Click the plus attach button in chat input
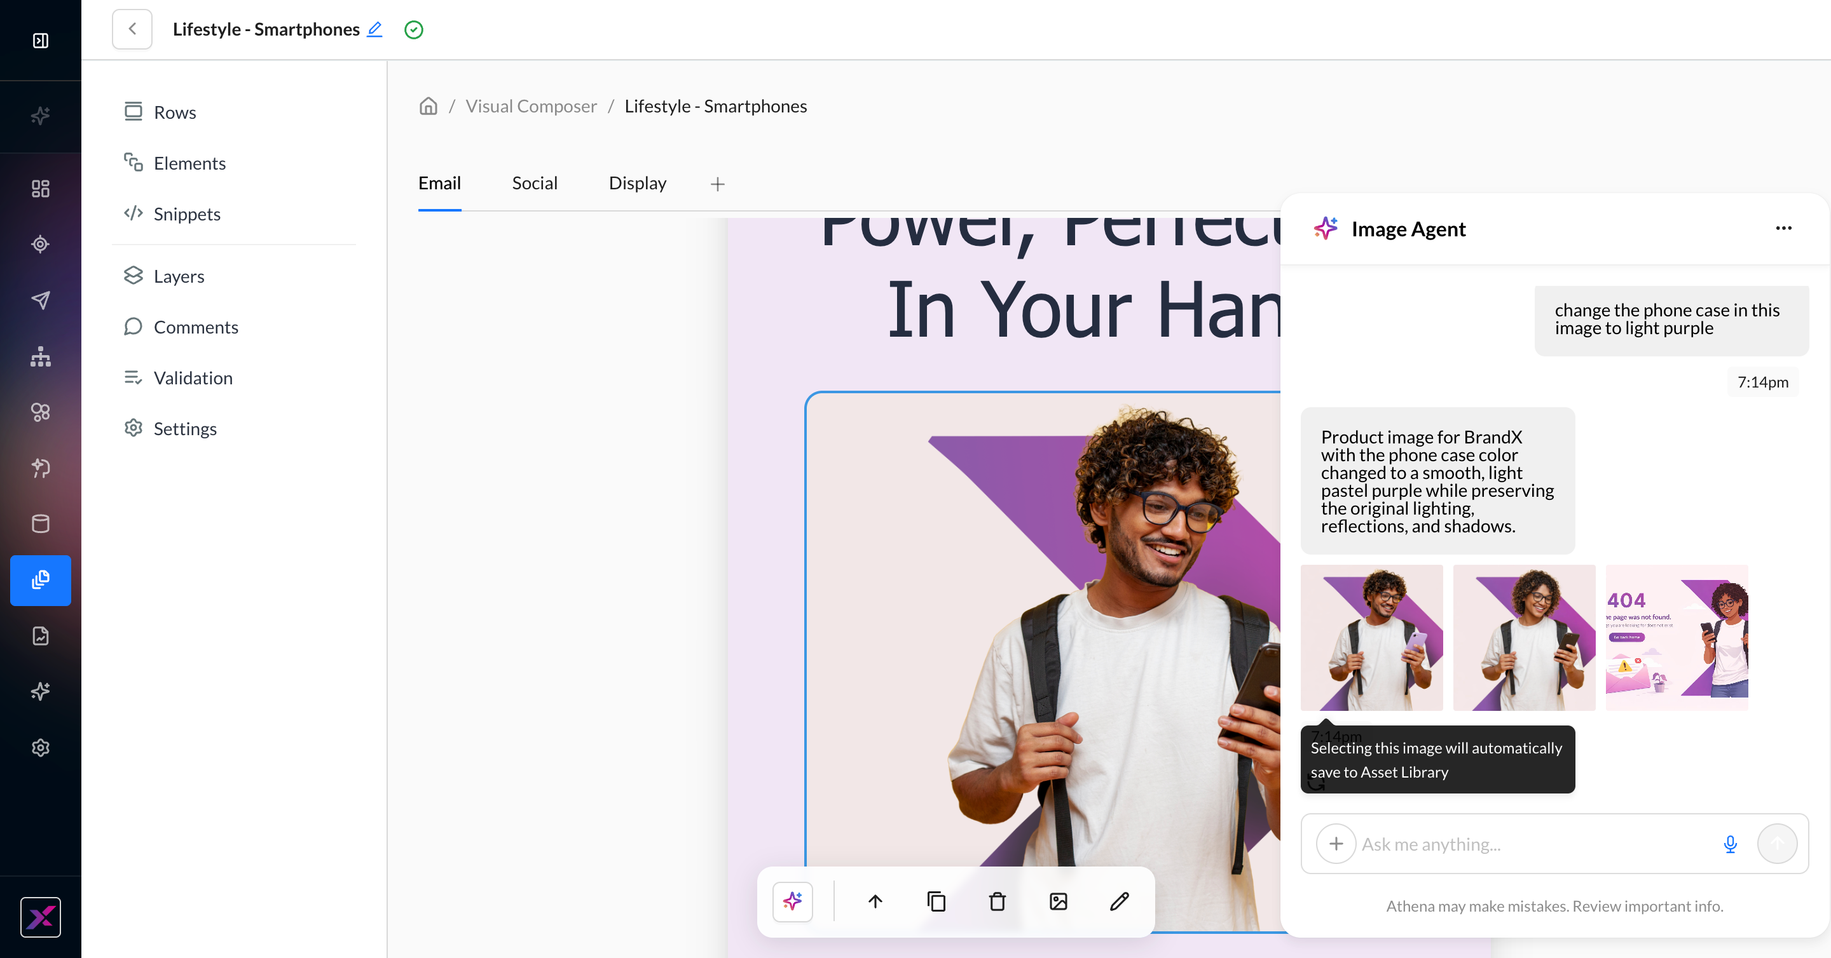Viewport: 1831px width, 958px height. [1336, 844]
